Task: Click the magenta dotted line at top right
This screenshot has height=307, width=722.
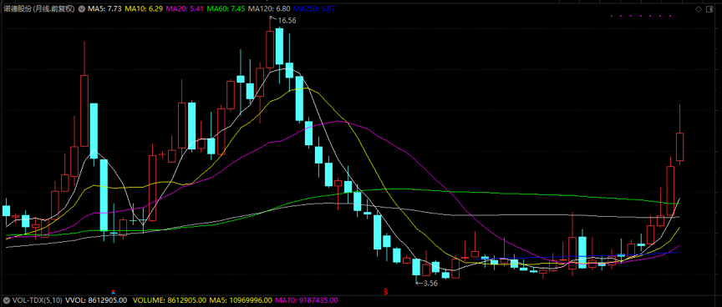Action: coord(642,16)
